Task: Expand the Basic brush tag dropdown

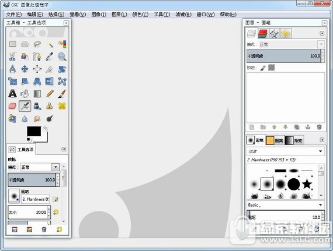Action: [321, 205]
